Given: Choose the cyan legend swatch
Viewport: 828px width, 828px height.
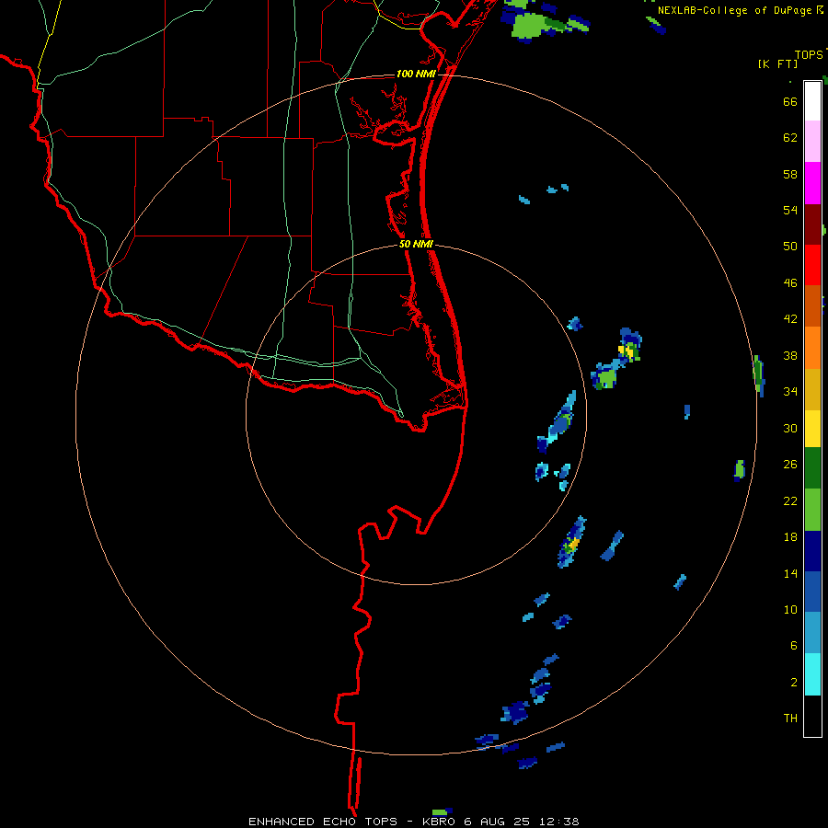Looking at the screenshot, I should (x=812, y=674).
